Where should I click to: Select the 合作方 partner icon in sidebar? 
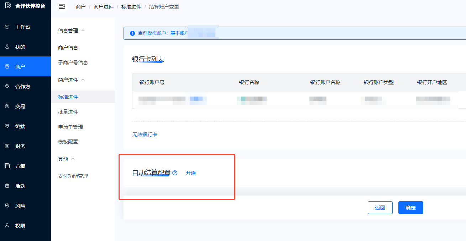point(7,87)
